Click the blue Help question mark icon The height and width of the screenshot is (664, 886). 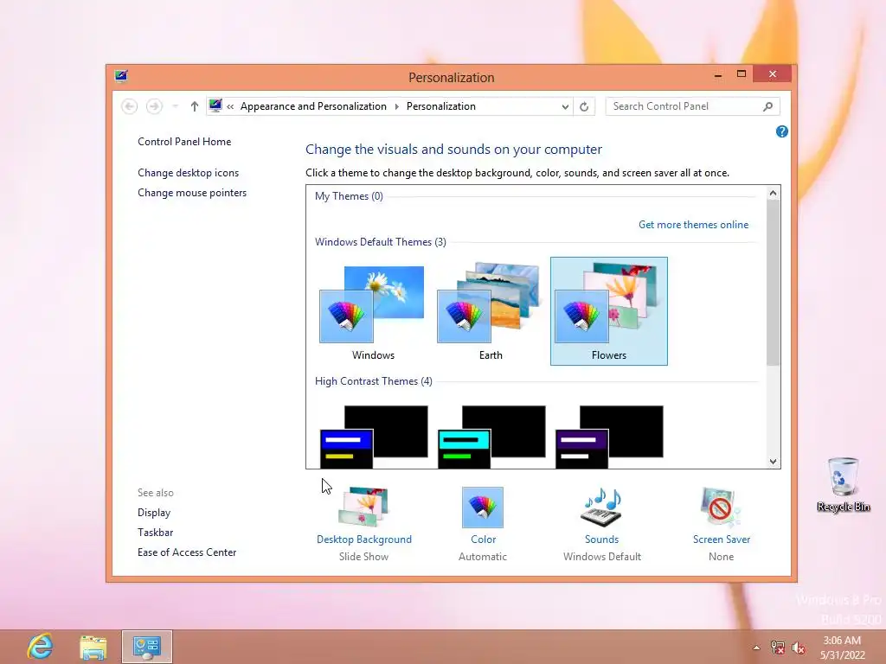click(781, 131)
